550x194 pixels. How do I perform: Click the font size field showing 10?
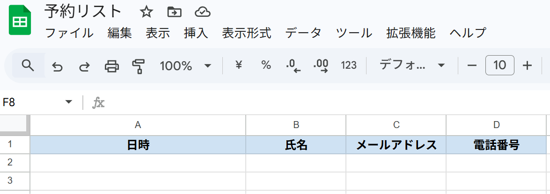click(x=499, y=65)
